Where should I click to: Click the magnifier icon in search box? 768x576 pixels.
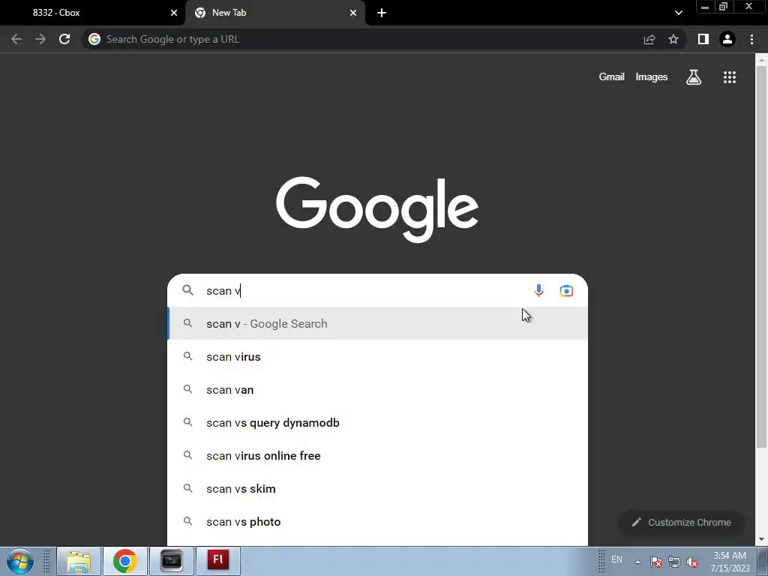188,290
